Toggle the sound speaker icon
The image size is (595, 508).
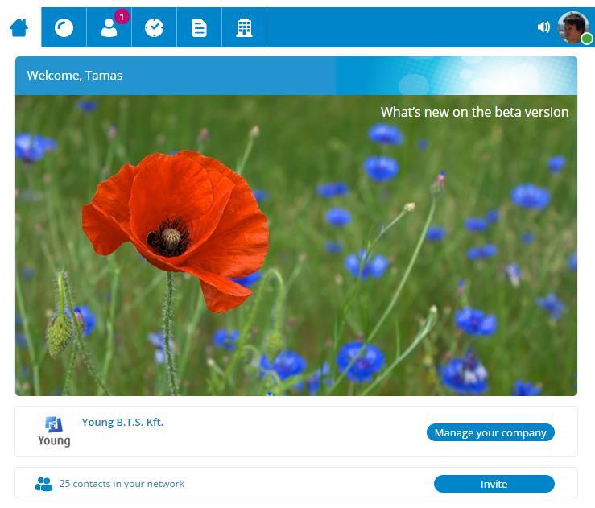coord(543,27)
